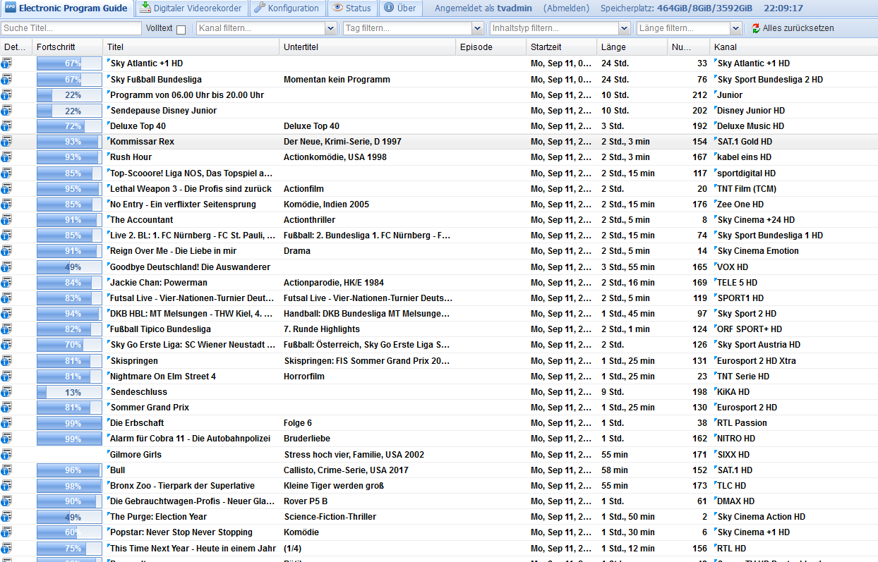This screenshot has height=562, width=878.
Task: Click 96% progress bar of Bull
Action: pyautogui.click(x=69, y=470)
